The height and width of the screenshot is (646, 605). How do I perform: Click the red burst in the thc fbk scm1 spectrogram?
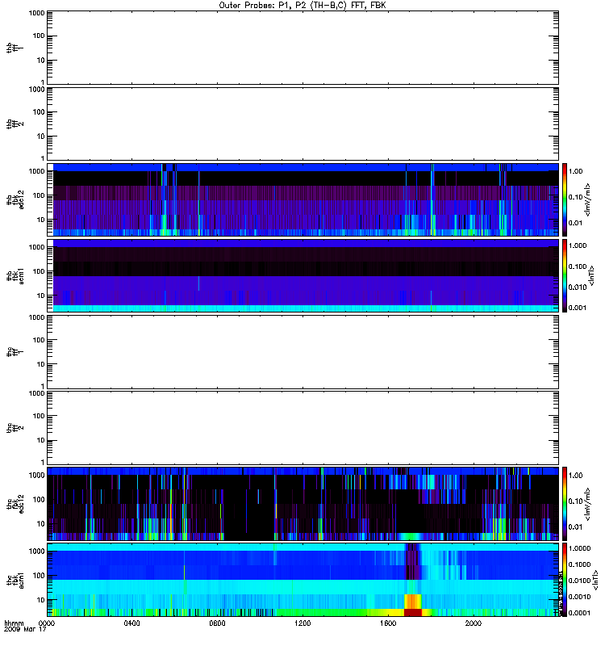click(x=413, y=612)
